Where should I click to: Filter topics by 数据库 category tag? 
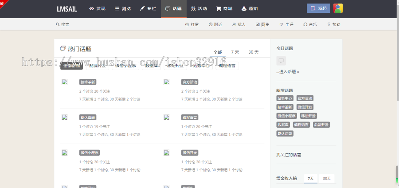[152, 66]
